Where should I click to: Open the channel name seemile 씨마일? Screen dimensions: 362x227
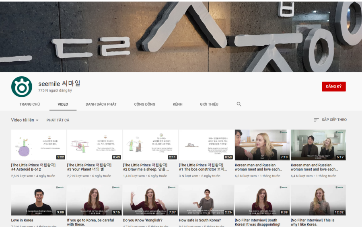(x=60, y=83)
